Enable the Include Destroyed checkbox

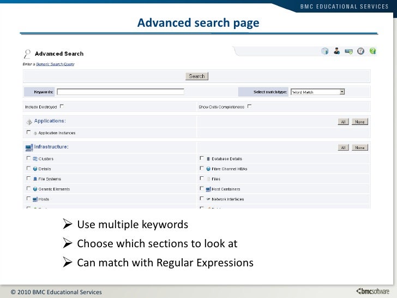tap(62, 106)
